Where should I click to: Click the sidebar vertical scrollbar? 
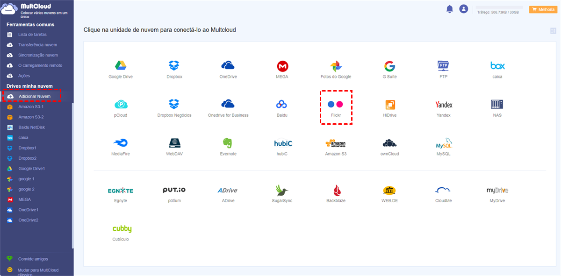pyautogui.click(x=72, y=173)
